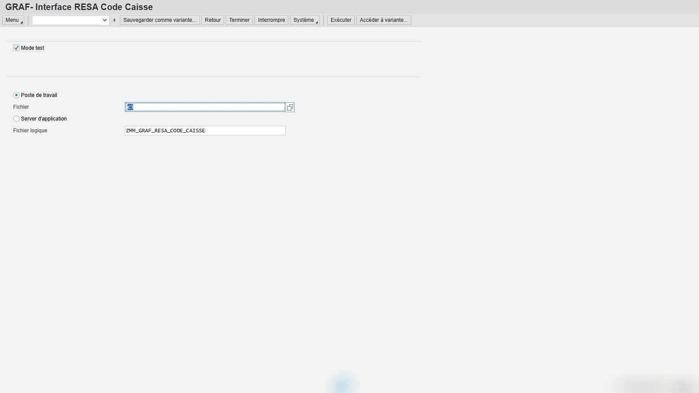The height and width of the screenshot is (393, 699).
Task: Click the Interrompre button
Action: [x=271, y=20]
